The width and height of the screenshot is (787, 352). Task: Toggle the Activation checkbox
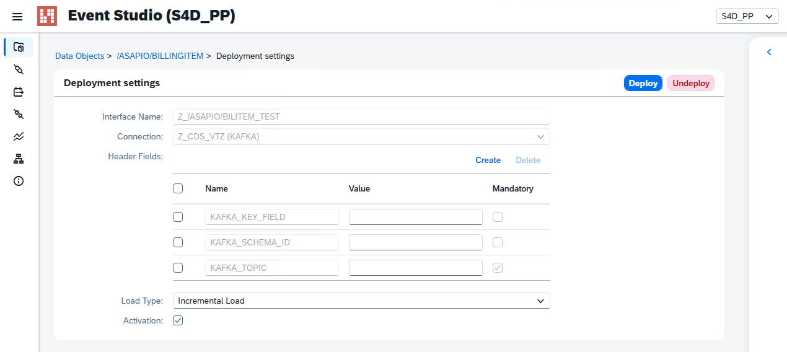178,320
